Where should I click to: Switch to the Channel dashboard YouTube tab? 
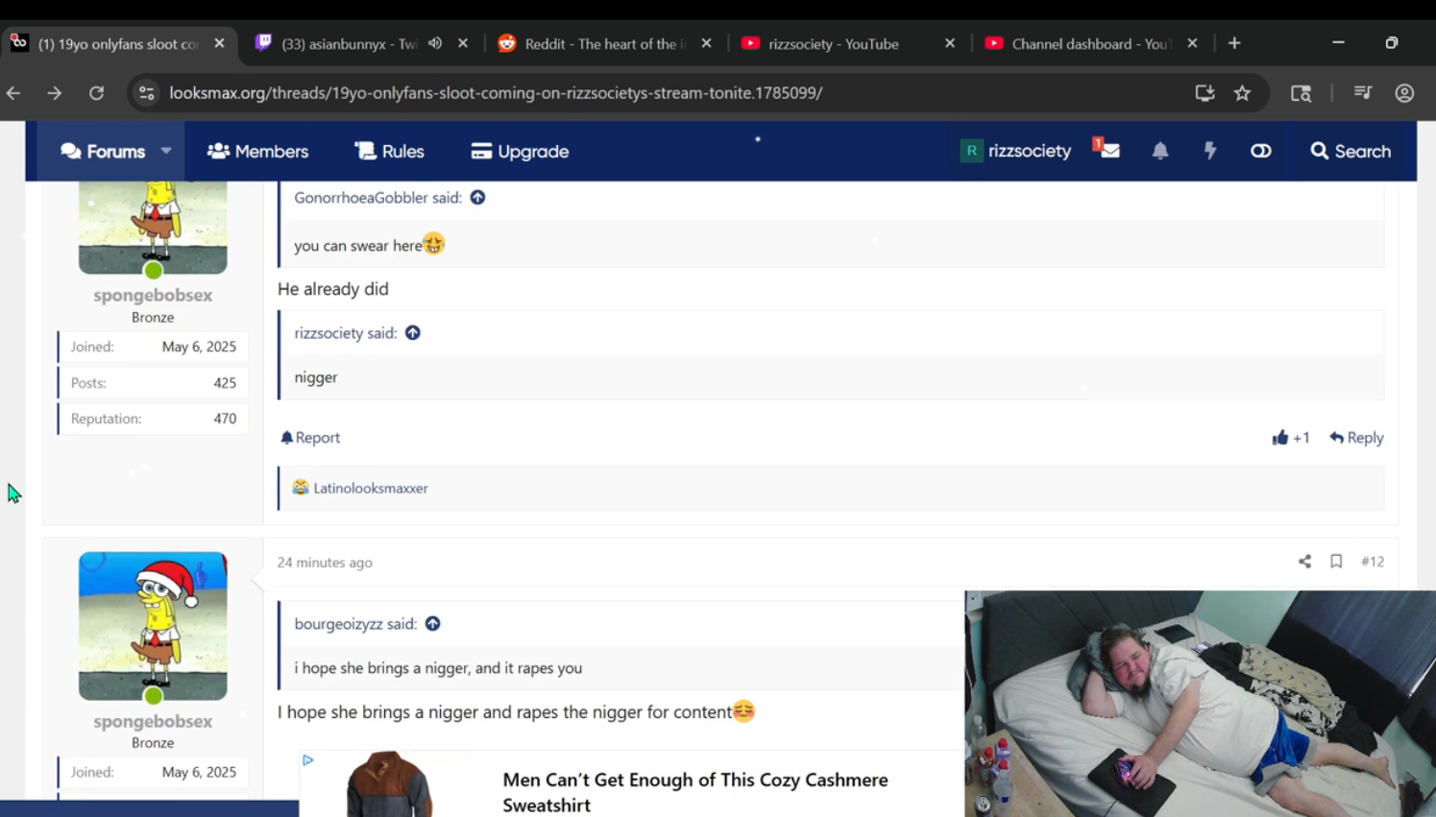[x=1088, y=43]
